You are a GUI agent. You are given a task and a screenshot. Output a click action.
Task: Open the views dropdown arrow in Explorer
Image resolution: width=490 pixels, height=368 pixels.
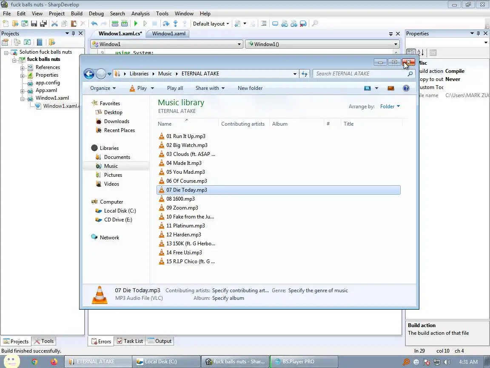click(x=376, y=88)
